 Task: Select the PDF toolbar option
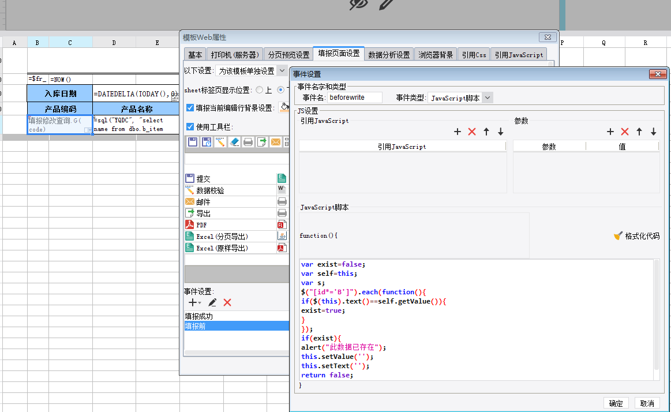click(231, 224)
